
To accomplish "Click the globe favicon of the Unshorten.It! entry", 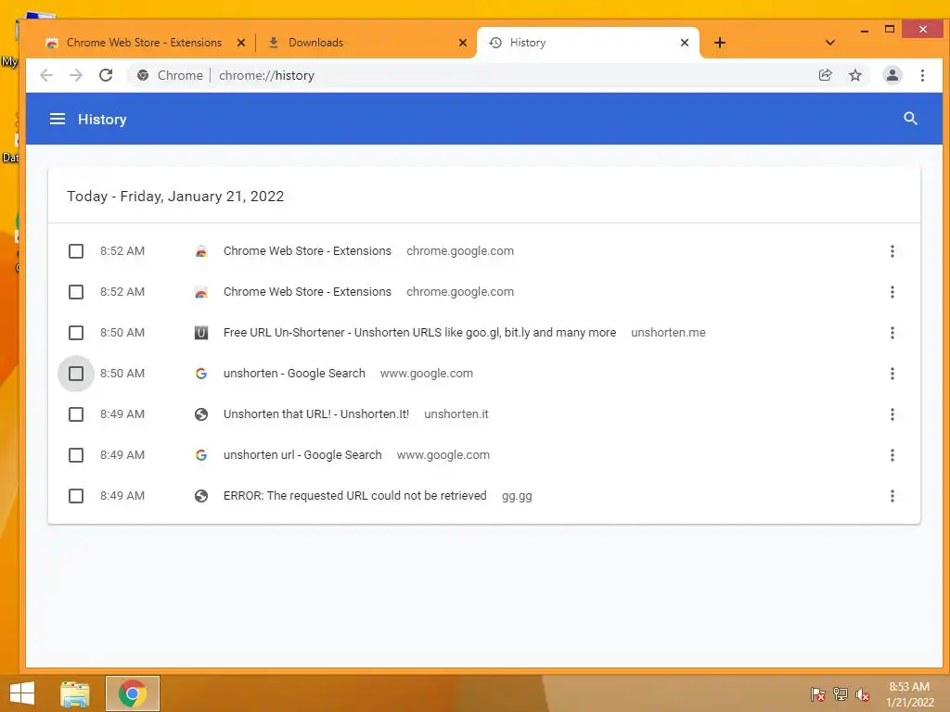I will coord(201,414).
